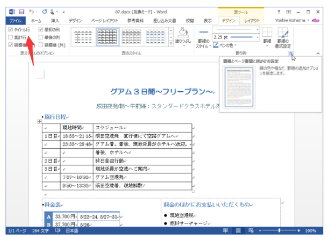Switch to the ホーム tab

coord(36,21)
